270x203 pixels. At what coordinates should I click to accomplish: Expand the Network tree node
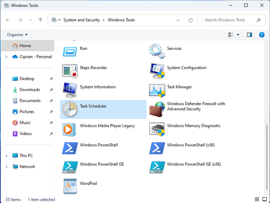(x=7, y=167)
